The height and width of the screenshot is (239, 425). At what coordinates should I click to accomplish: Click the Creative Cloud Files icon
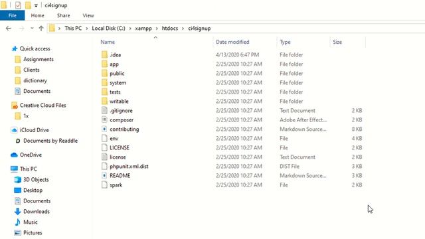click(15, 106)
